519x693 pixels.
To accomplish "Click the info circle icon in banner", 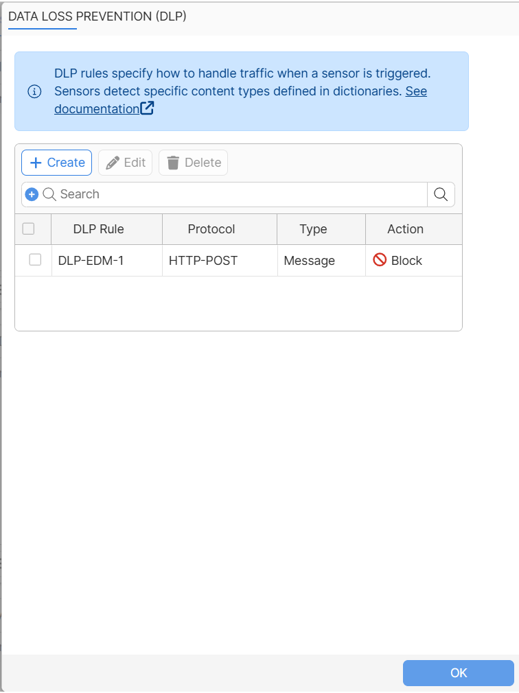I will [34, 91].
